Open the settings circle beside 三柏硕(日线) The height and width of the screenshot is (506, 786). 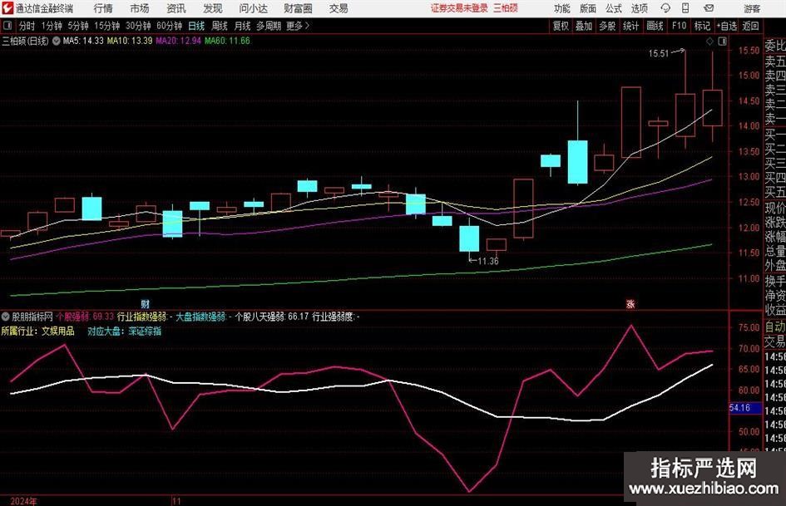[x=56, y=41]
